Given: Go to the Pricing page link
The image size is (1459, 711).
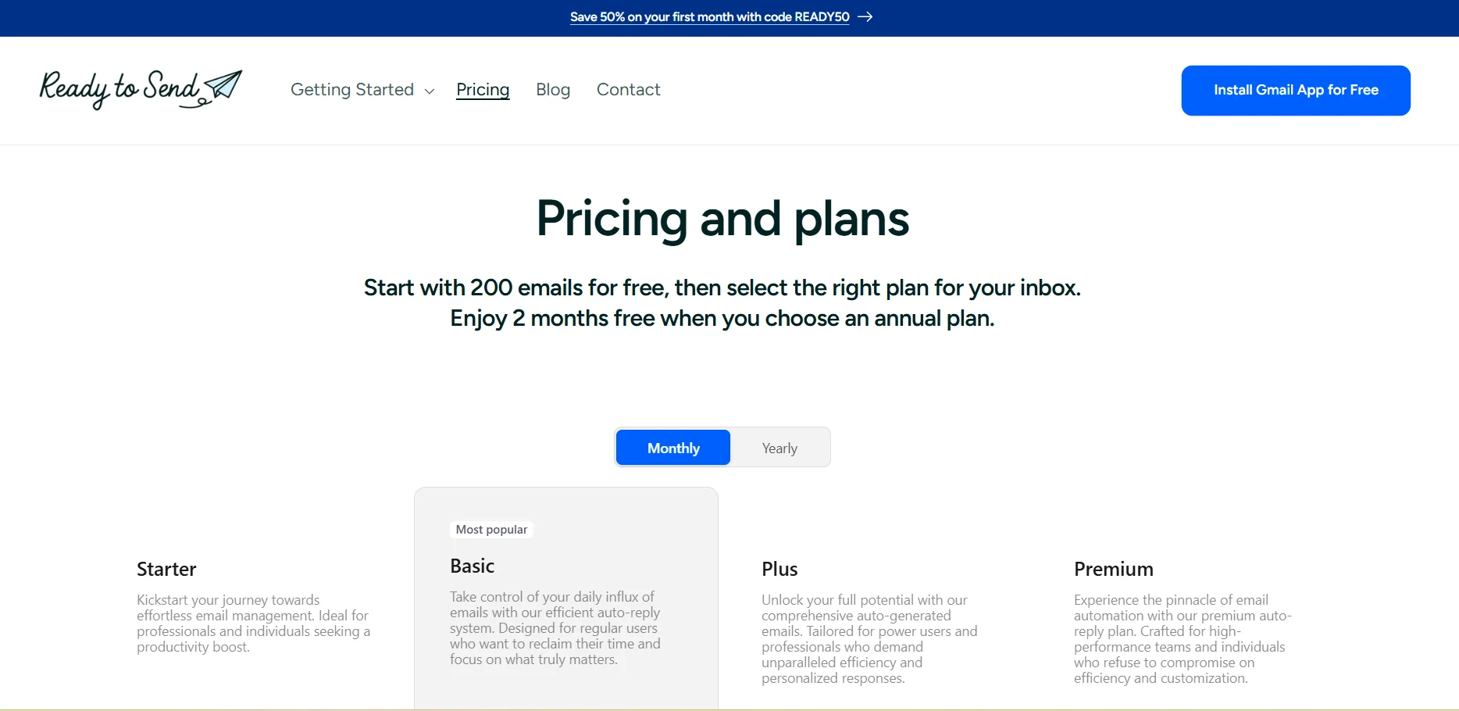Looking at the screenshot, I should (x=483, y=90).
